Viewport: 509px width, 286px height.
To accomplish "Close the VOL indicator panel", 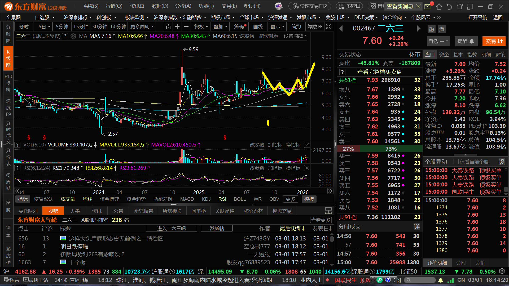I will pyautogui.click(x=307, y=145).
